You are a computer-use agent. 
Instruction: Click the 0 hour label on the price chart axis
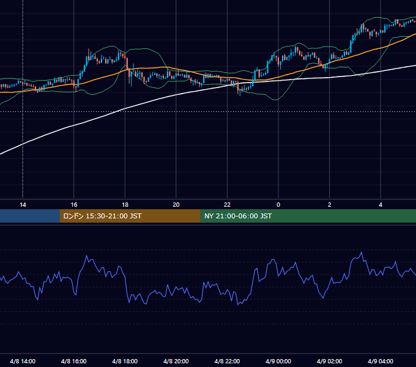(278, 205)
